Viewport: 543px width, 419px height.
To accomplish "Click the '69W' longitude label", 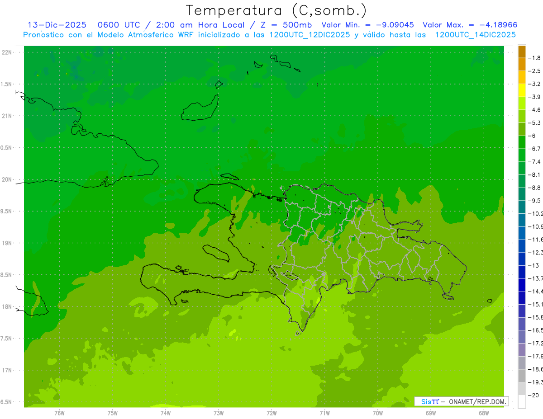I will click(431, 413).
